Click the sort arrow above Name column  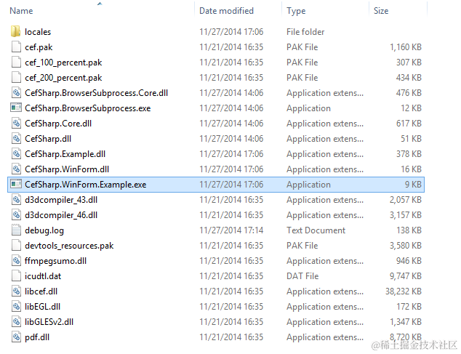[x=100, y=4]
